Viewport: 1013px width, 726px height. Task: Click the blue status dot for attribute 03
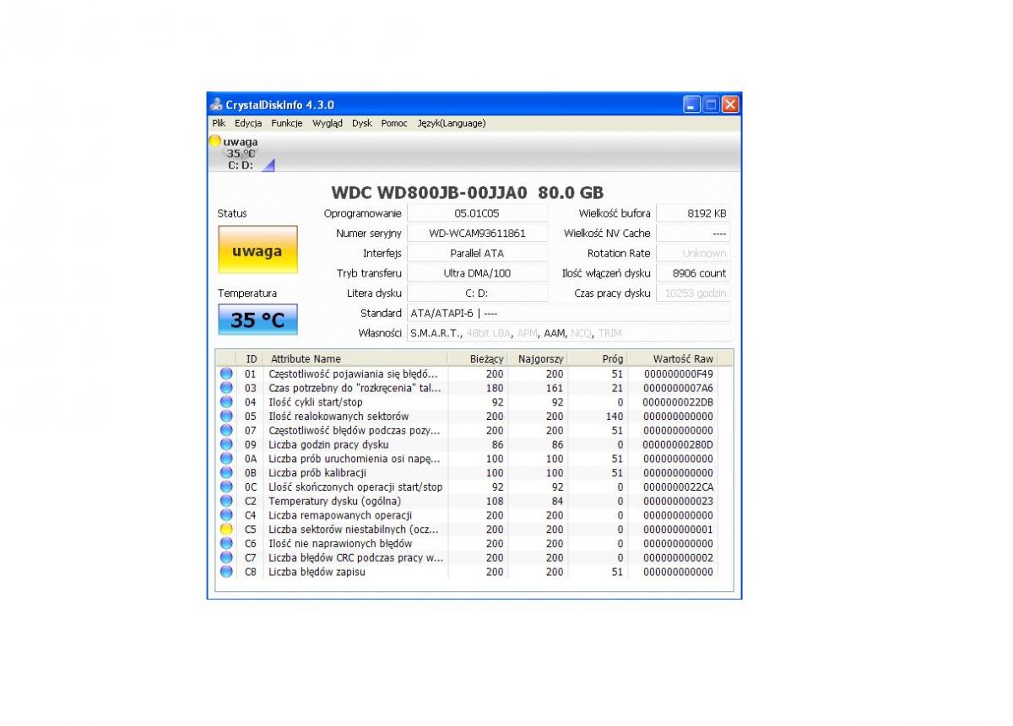[226, 388]
